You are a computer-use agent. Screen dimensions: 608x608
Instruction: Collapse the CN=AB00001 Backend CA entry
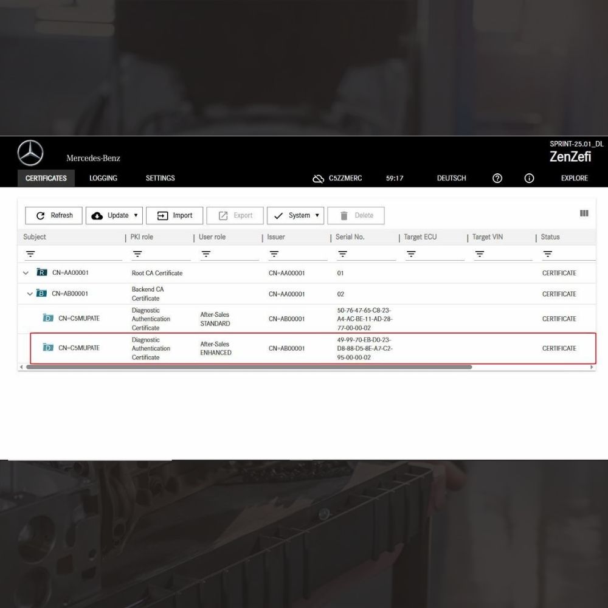[30, 294]
